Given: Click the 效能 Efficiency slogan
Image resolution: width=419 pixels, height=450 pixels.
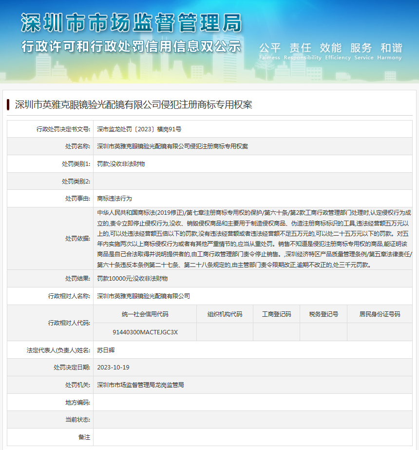Looking at the screenshot, I should (x=338, y=51).
